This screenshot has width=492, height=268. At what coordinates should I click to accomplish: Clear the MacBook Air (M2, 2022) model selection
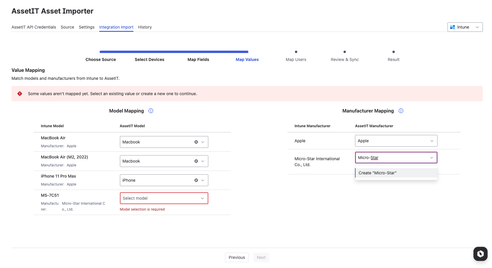pyautogui.click(x=196, y=161)
